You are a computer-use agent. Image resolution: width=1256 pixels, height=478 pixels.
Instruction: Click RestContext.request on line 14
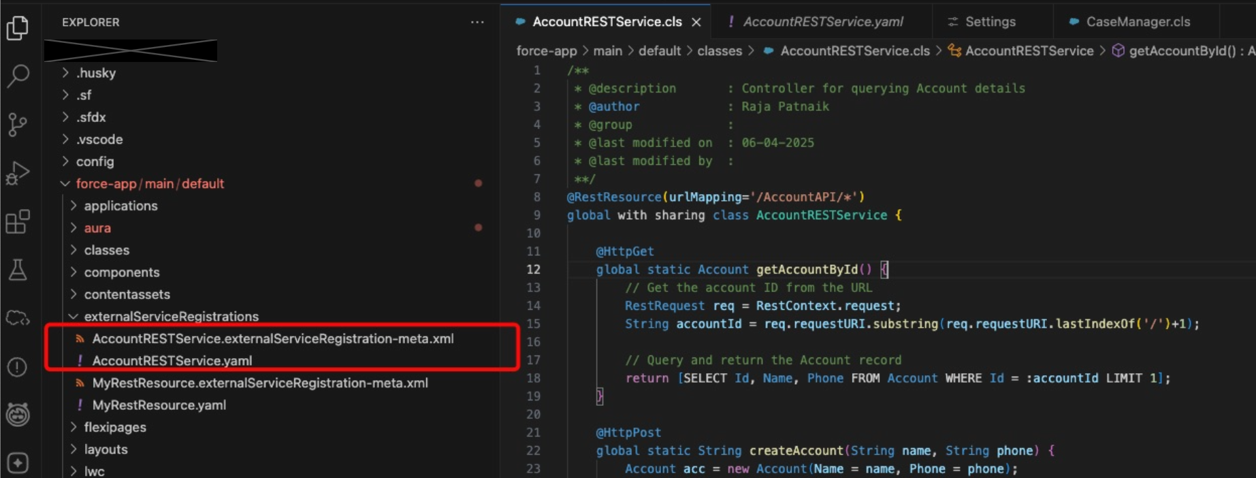tap(825, 306)
